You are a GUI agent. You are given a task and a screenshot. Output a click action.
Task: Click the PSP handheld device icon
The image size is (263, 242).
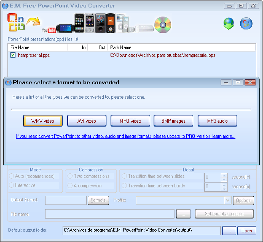point(65,28)
